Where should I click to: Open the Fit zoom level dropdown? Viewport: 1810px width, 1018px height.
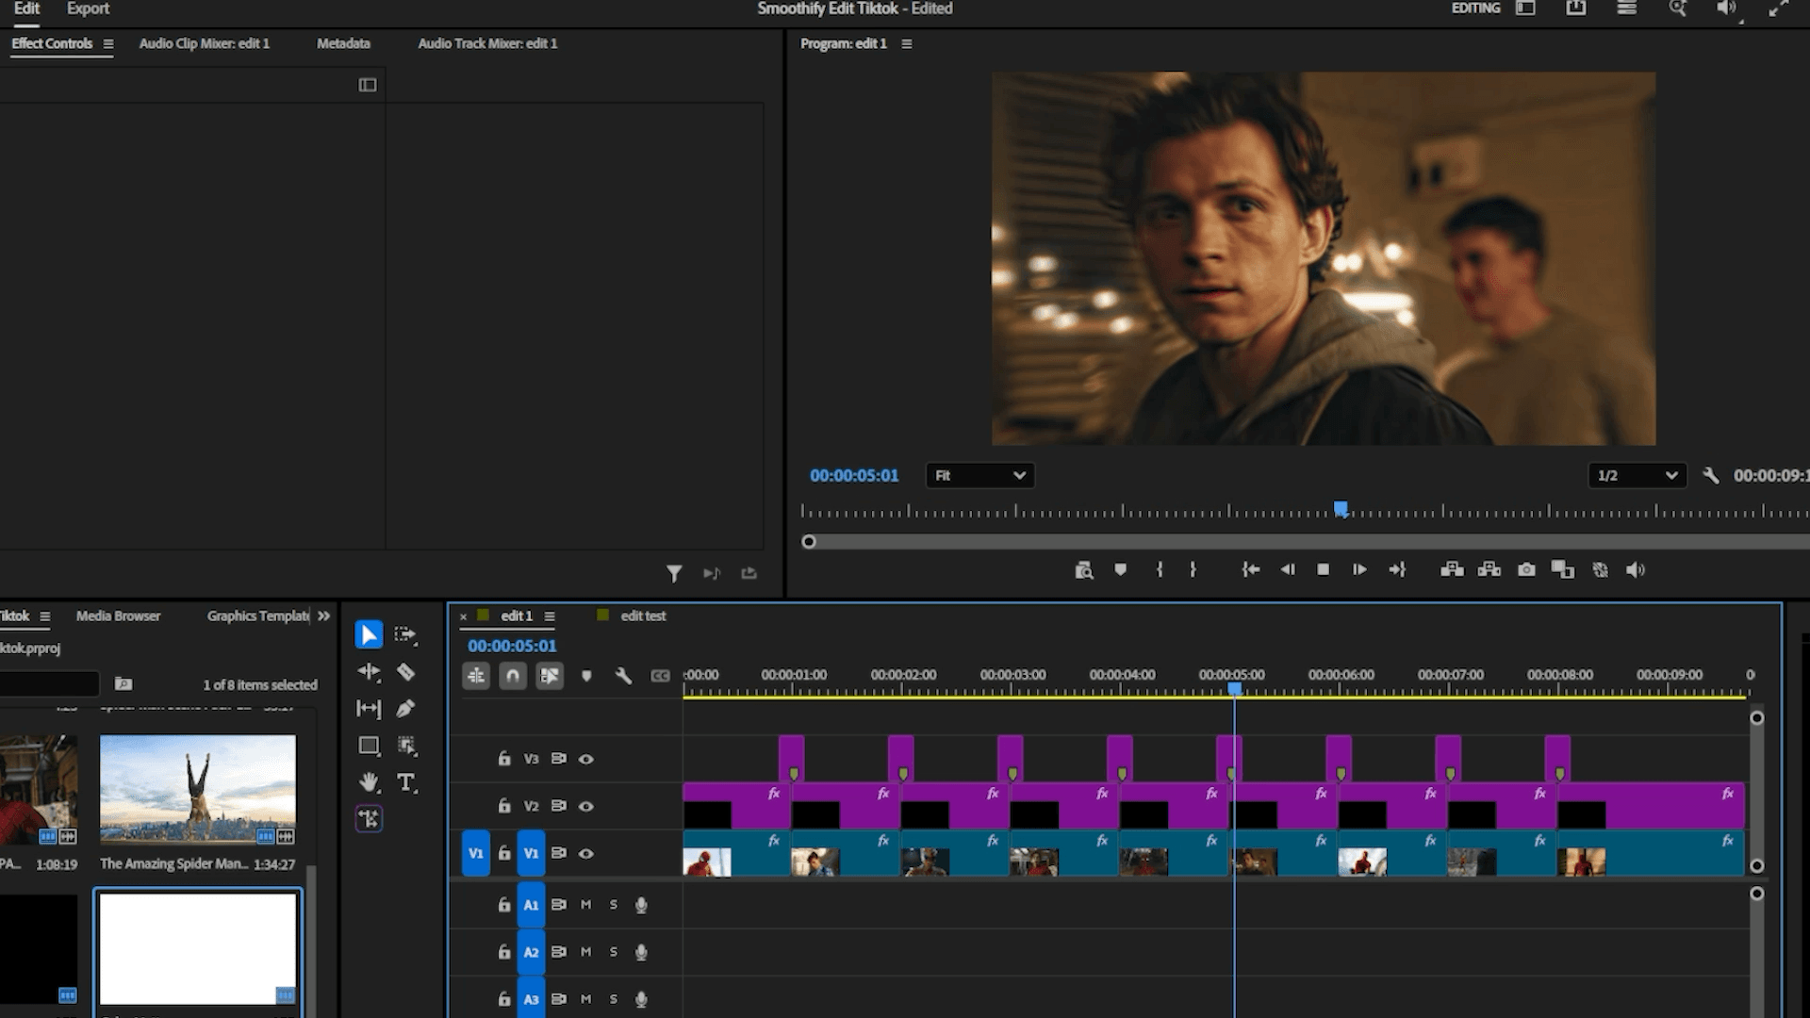pos(979,476)
